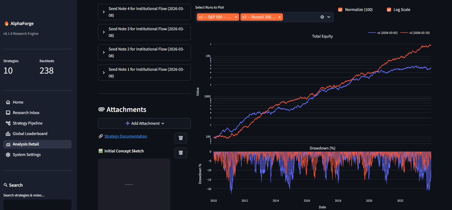Viewport: 452px width, 210px height.
Task: Click the Attachments paperclip icon
Action: pos(101,109)
